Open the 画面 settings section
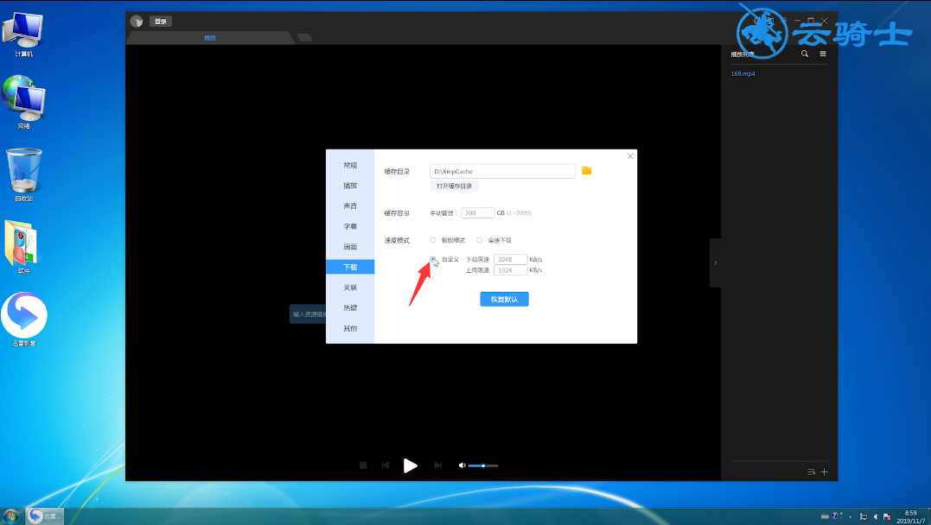This screenshot has width=931, height=525. pos(350,247)
